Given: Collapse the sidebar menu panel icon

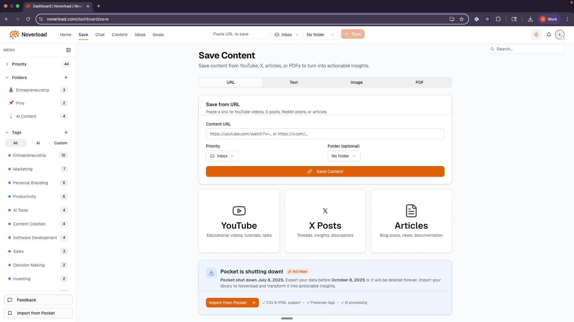Looking at the screenshot, I should click(68, 50).
